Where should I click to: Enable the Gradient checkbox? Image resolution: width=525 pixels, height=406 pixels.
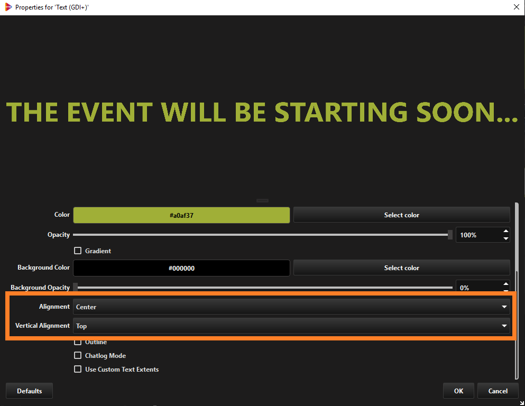[x=78, y=251]
